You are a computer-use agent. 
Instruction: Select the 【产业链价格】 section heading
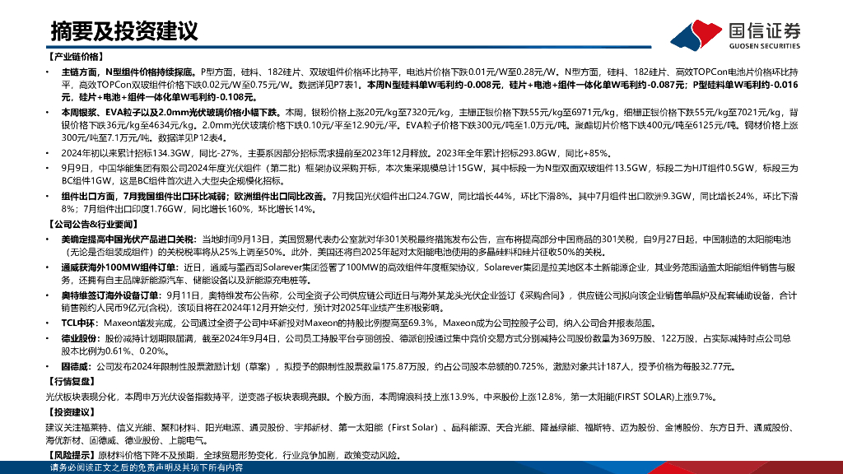75,57
